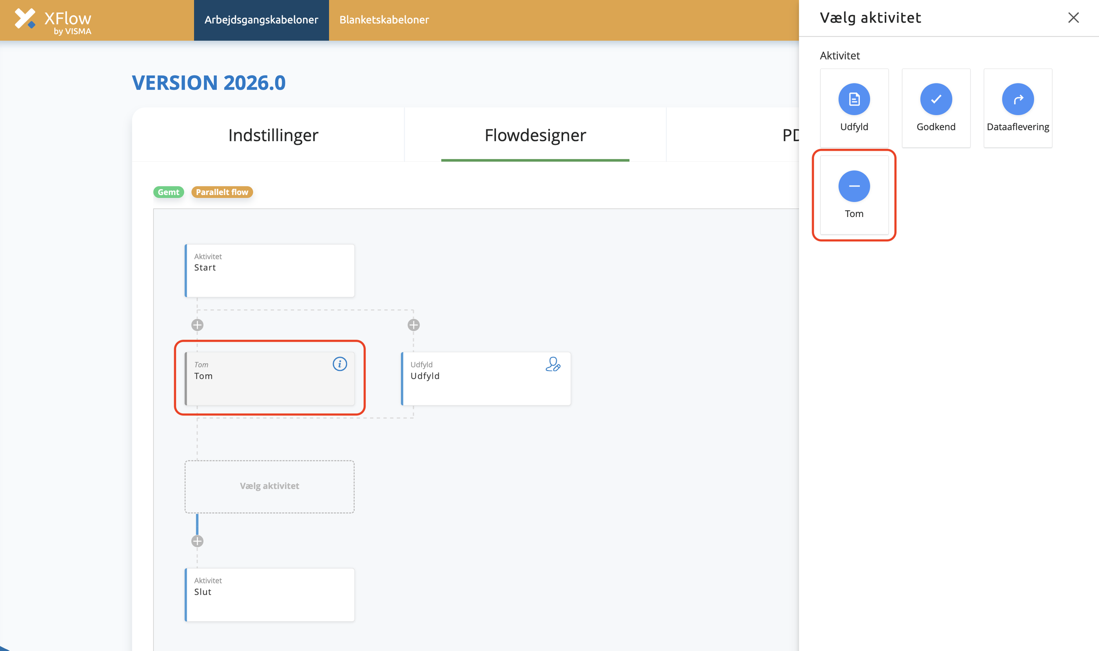
Task: Click the Vælg aktivitet placeholder box
Action: point(269,486)
